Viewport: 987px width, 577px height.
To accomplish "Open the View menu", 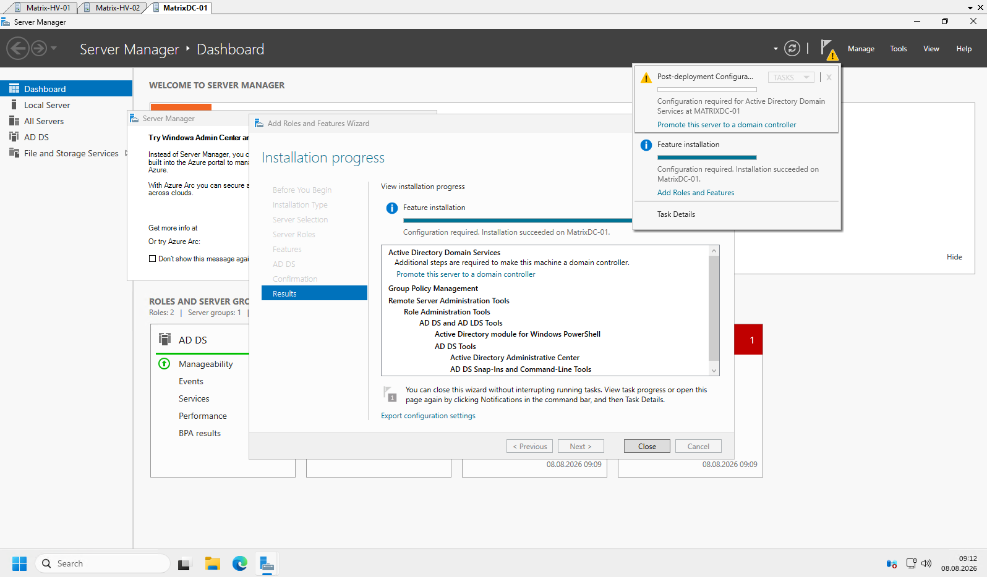I will (931, 49).
